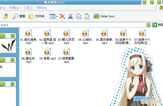This screenshot has height=106, width=163.
Task: Click the green Go (转到) arrow button
Action: click(155, 25)
